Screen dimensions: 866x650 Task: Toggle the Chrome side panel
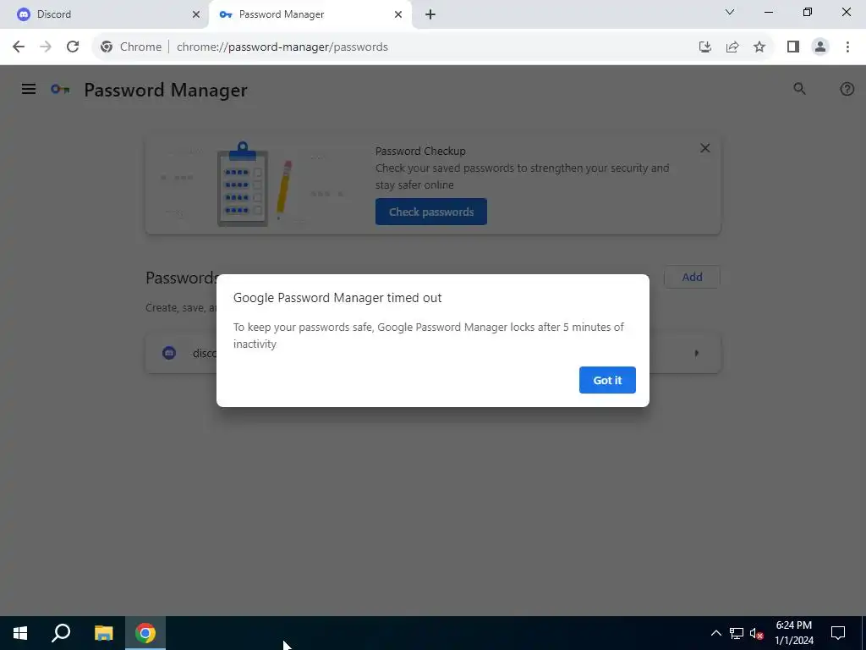(793, 47)
